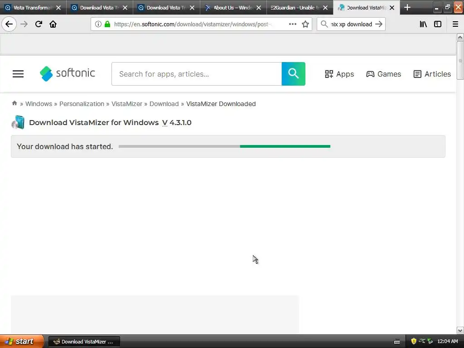Viewport: 464px width, 348px height.
Task: Select the Download VistaMizer tab
Action: [x=366, y=8]
